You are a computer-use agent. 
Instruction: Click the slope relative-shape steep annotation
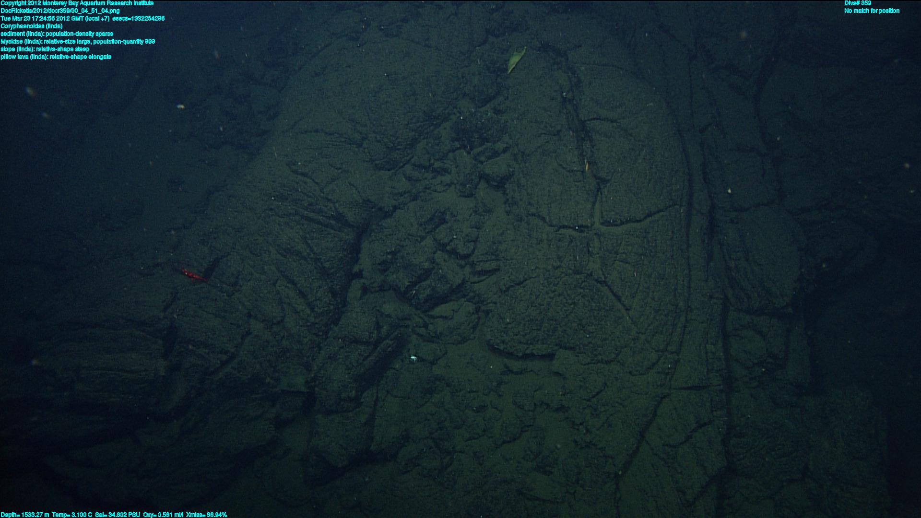(45, 49)
